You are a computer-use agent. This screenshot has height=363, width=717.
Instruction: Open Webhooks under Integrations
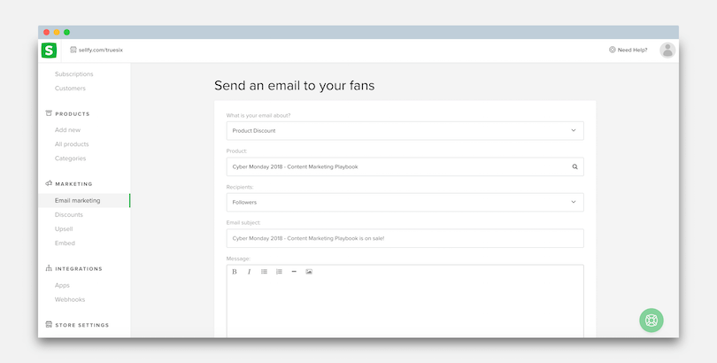(x=70, y=299)
